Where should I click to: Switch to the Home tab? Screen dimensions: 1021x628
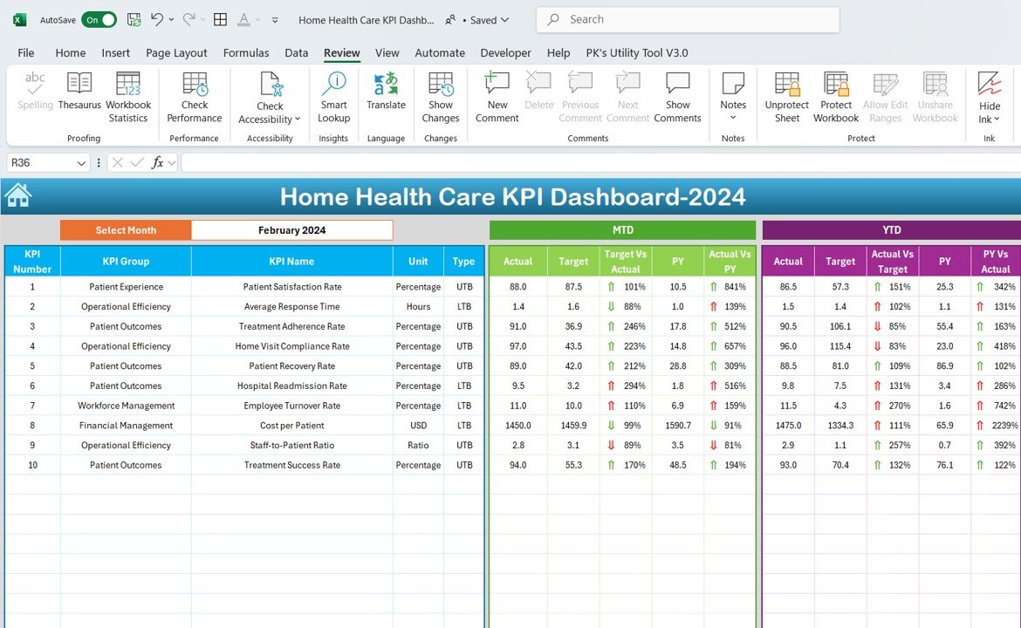[71, 52]
